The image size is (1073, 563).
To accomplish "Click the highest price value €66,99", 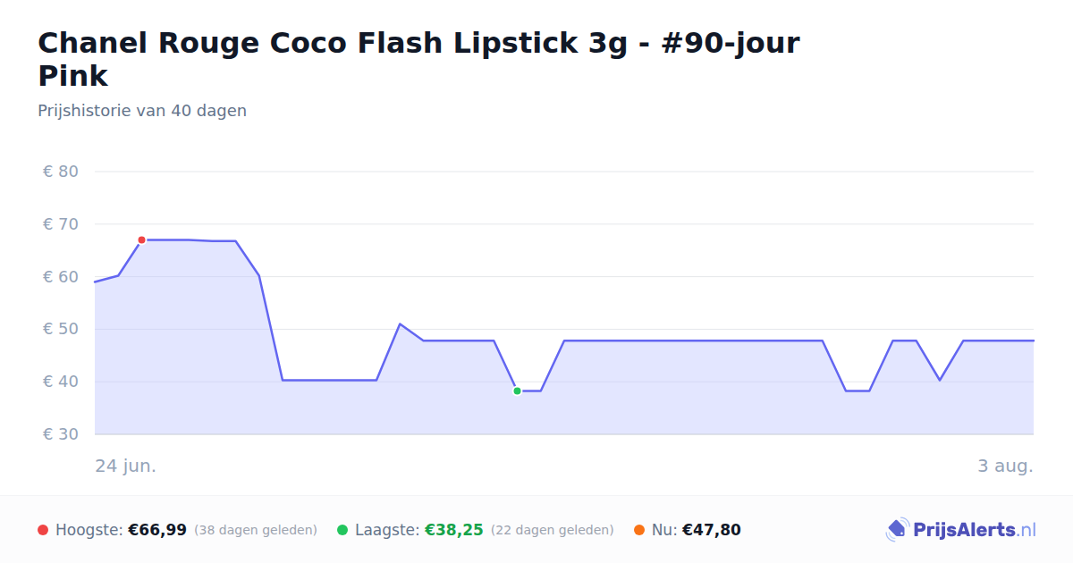I will 157,530.
